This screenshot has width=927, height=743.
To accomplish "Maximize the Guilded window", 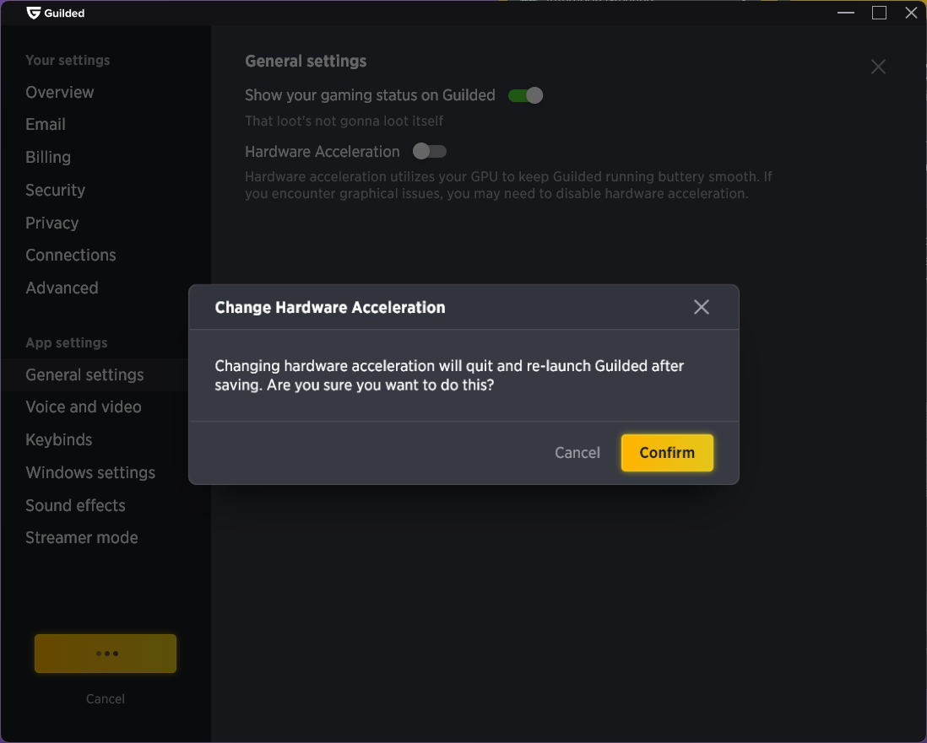I will 879,13.
